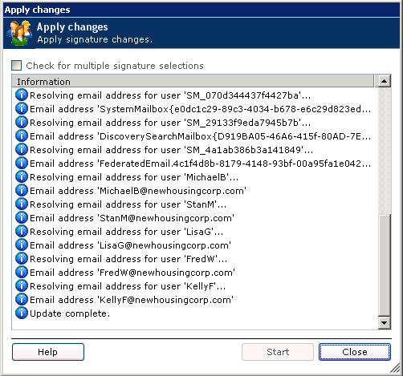Click info icon beside SystemMailbox email row
This screenshot has width=403, height=376.
point(22,108)
